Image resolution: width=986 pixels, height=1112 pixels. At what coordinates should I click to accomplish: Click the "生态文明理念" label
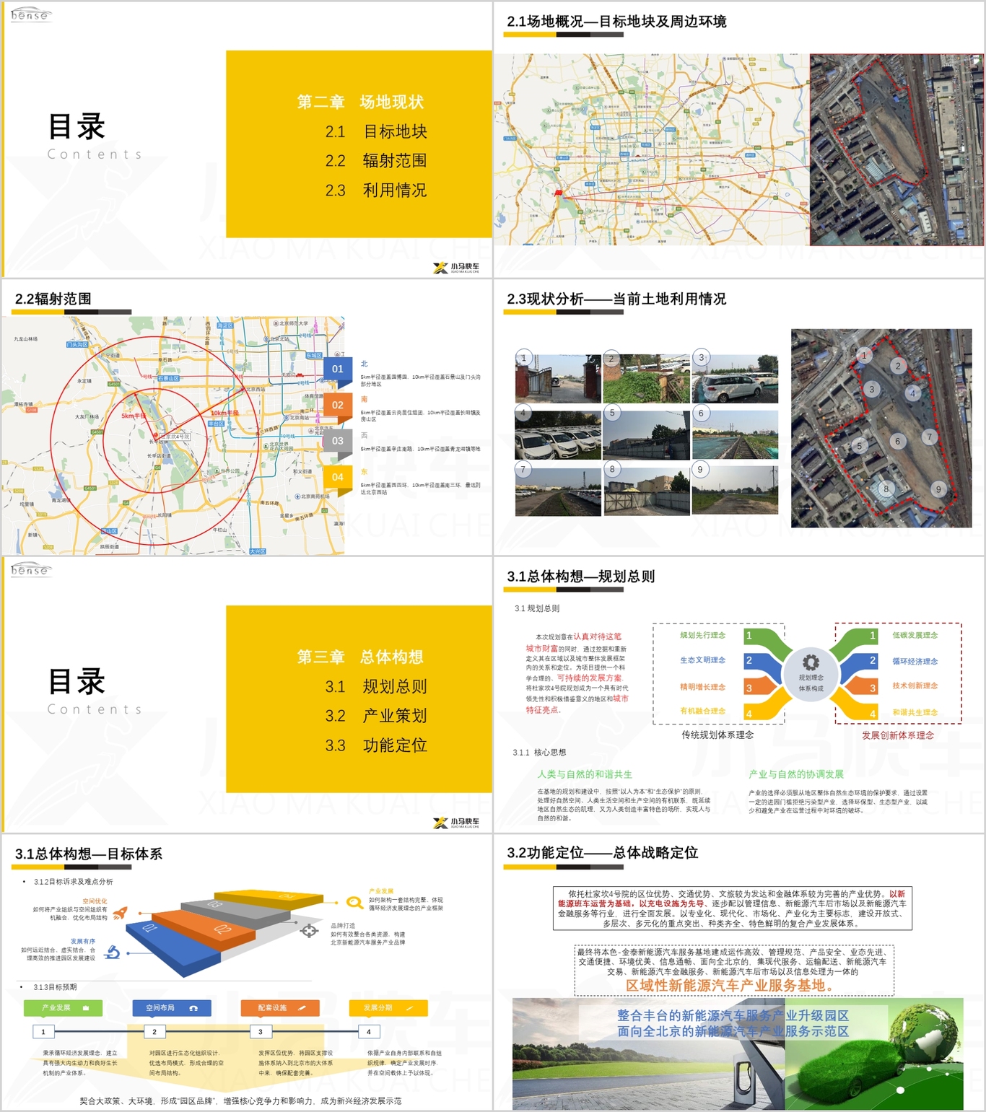click(702, 660)
